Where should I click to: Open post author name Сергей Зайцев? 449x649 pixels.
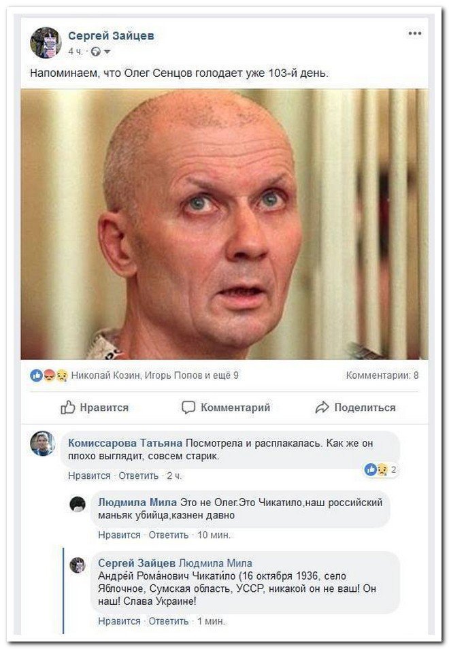point(111,36)
